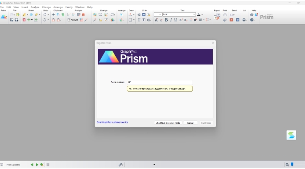The image size is (305, 169).
Task: Click the Underline U formatting icon
Action: [176, 20]
